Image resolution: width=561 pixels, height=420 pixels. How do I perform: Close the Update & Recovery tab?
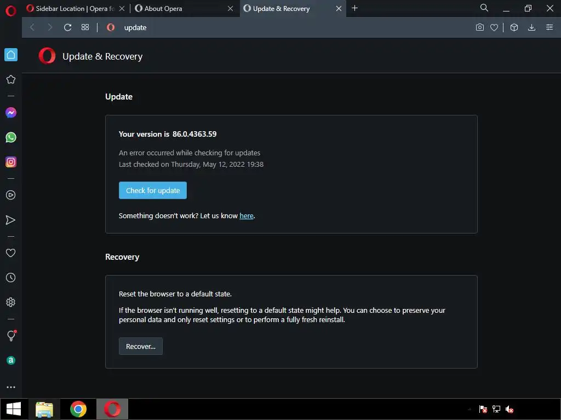coord(339,9)
